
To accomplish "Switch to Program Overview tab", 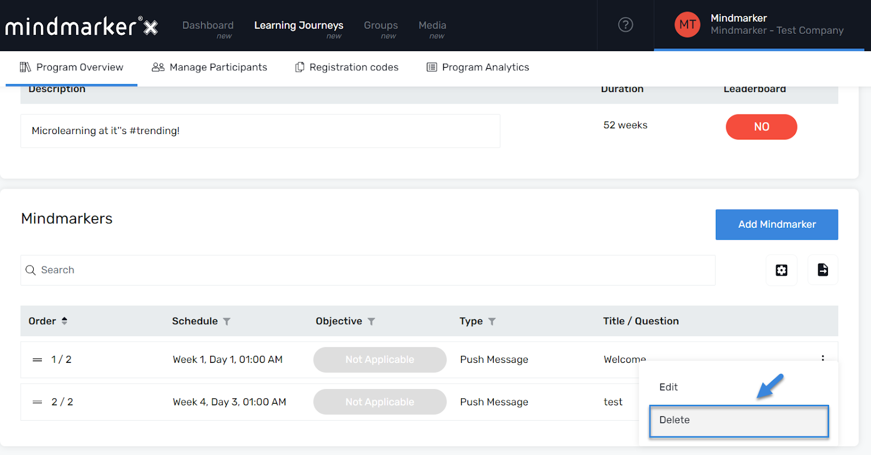I will coord(71,68).
